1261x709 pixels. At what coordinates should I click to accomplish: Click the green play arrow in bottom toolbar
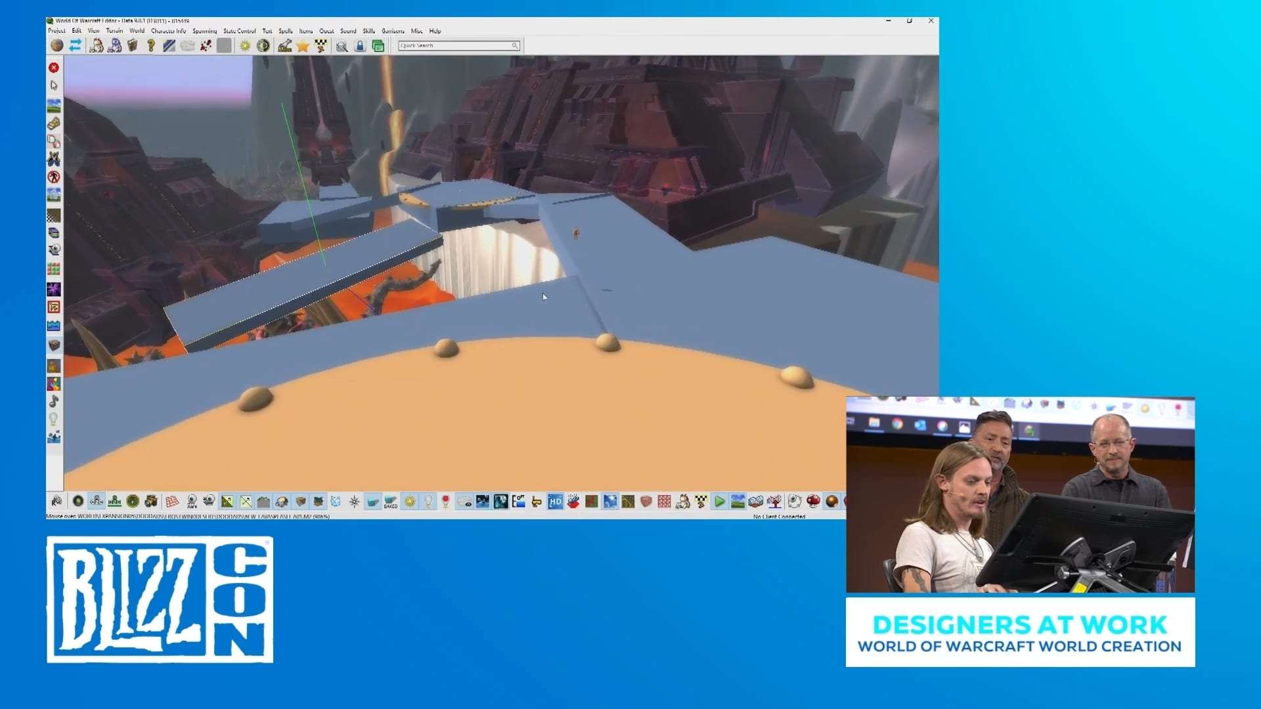pos(719,502)
